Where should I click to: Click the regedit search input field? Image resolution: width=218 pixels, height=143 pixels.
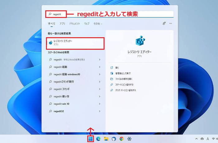click(x=110, y=14)
